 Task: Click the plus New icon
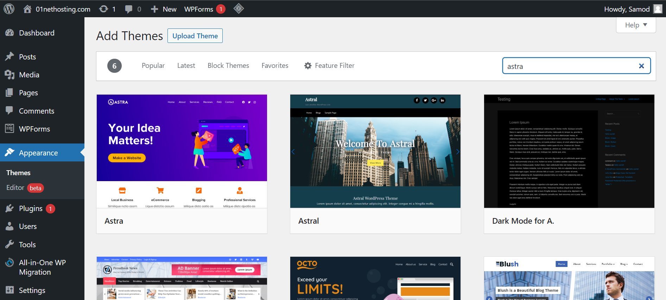154,9
